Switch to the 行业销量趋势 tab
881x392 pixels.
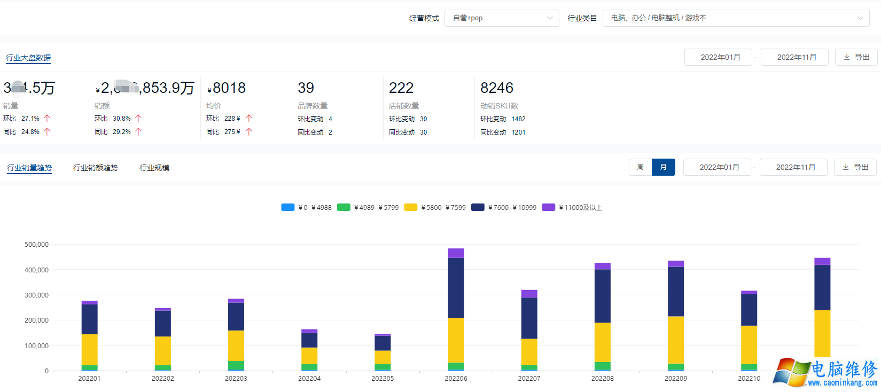[x=29, y=168]
